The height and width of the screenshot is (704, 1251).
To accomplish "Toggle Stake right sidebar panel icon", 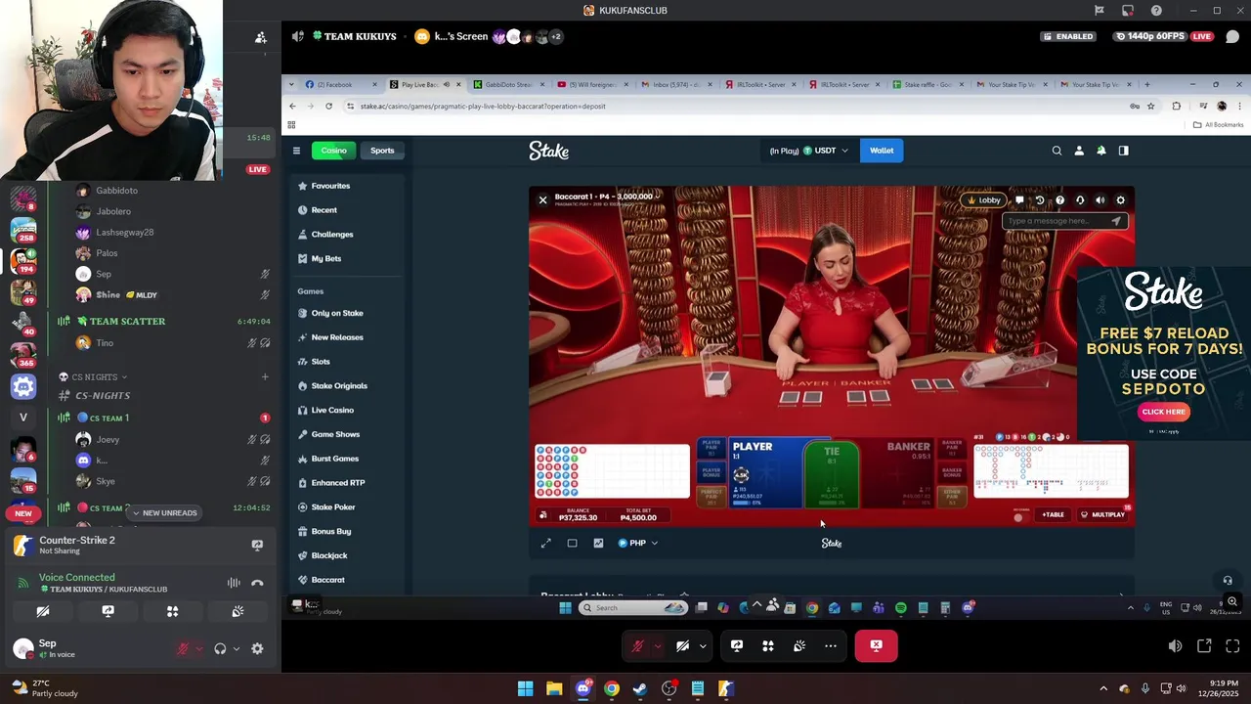I will coord(1123,151).
